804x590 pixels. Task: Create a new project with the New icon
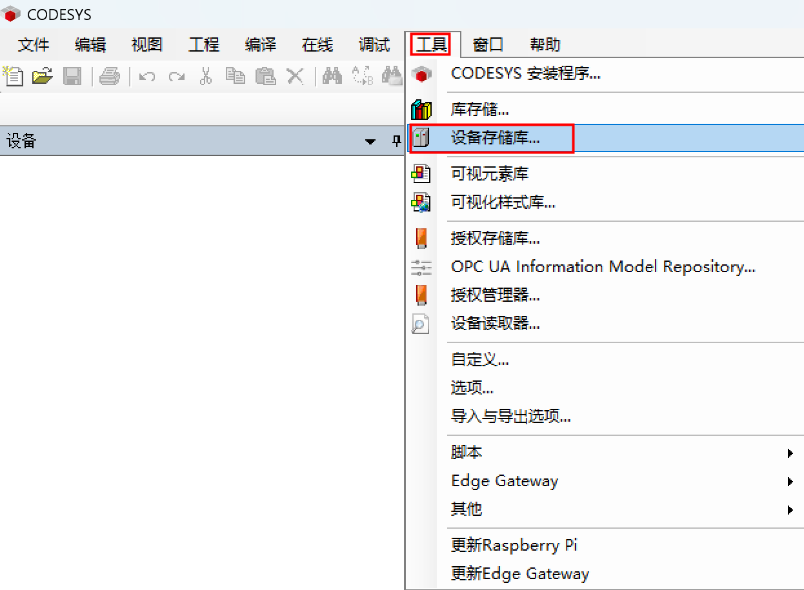12,75
